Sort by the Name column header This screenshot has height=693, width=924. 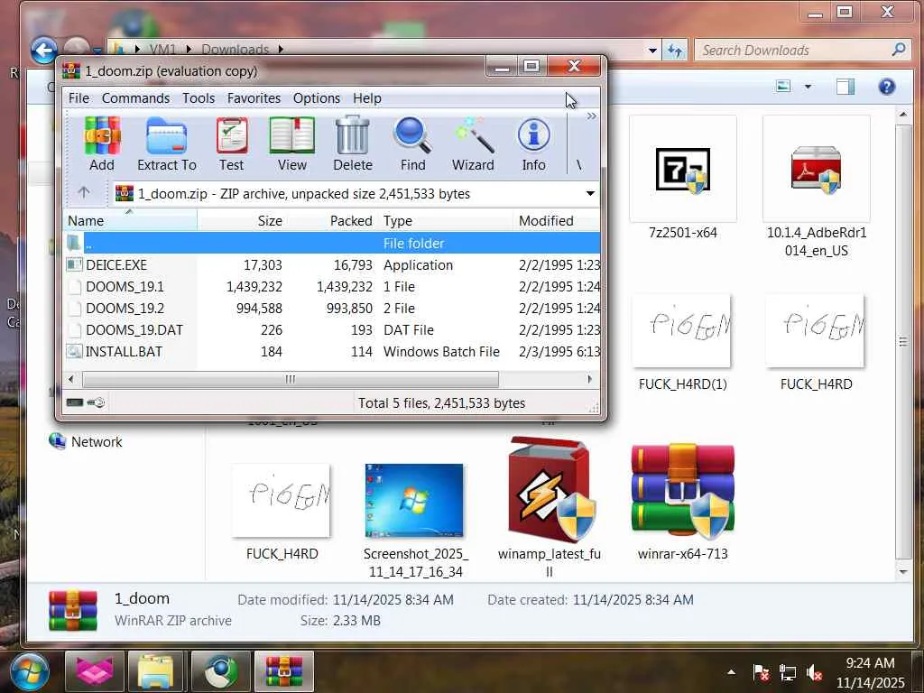(x=130, y=220)
